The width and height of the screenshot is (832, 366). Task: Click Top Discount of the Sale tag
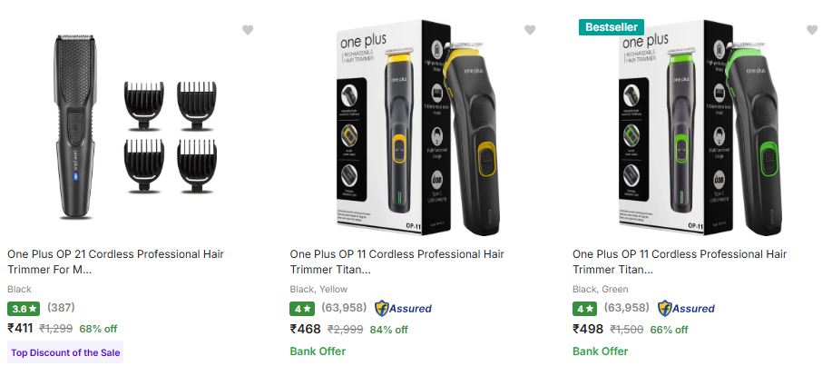(x=65, y=352)
